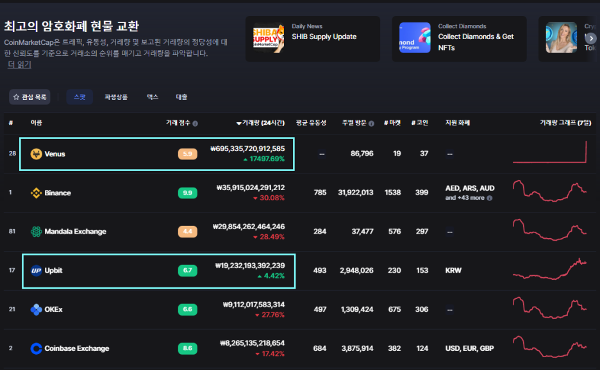Open the Venus exchange name link
The height and width of the screenshot is (370, 600).
click(x=54, y=154)
